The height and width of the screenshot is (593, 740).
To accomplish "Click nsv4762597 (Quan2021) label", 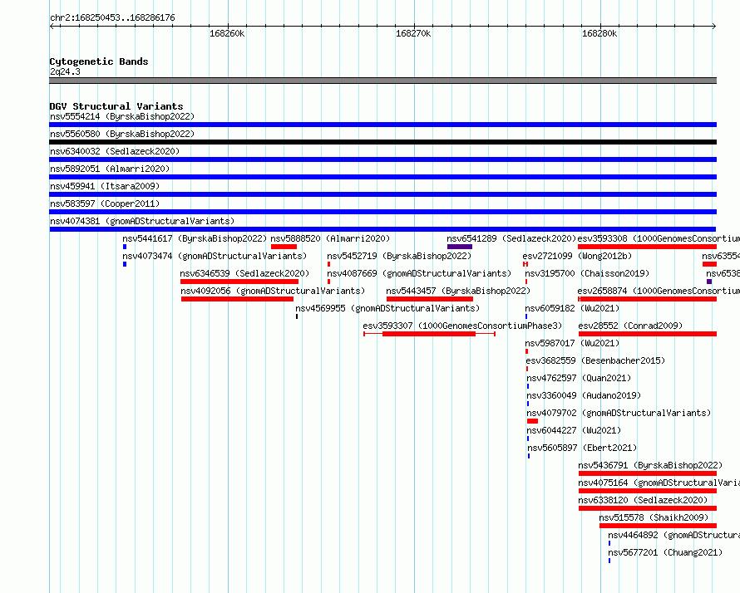I will [x=579, y=378].
